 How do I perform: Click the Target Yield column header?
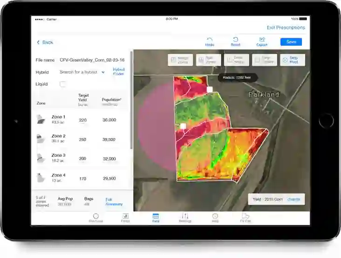pyautogui.click(x=83, y=100)
